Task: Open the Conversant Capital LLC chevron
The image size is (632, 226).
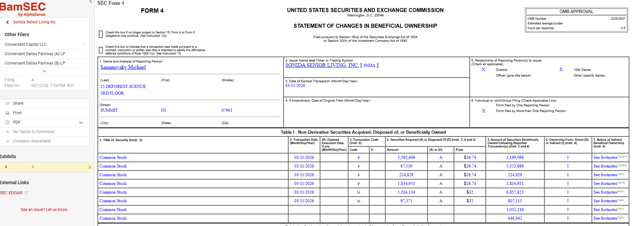Action: click(x=84, y=44)
